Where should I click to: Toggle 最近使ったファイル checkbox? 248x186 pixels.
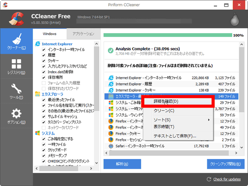point(44,100)
